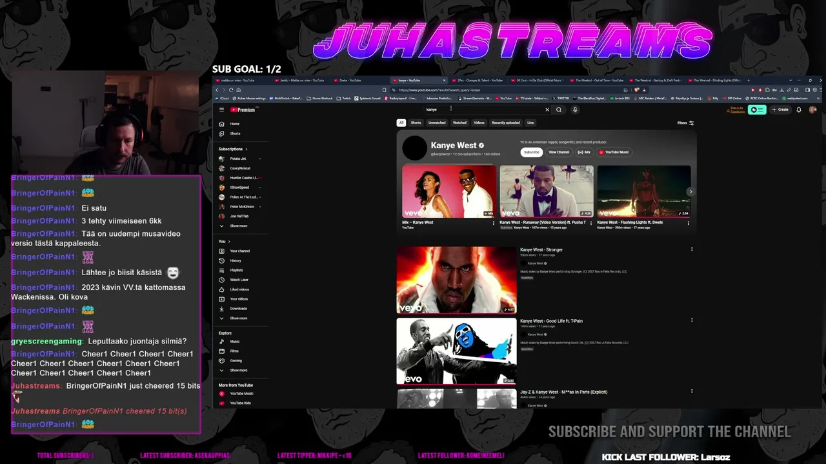This screenshot has height=464, width=826.
Task: Select the Live filter chip
Action: (x=530, y=122)
